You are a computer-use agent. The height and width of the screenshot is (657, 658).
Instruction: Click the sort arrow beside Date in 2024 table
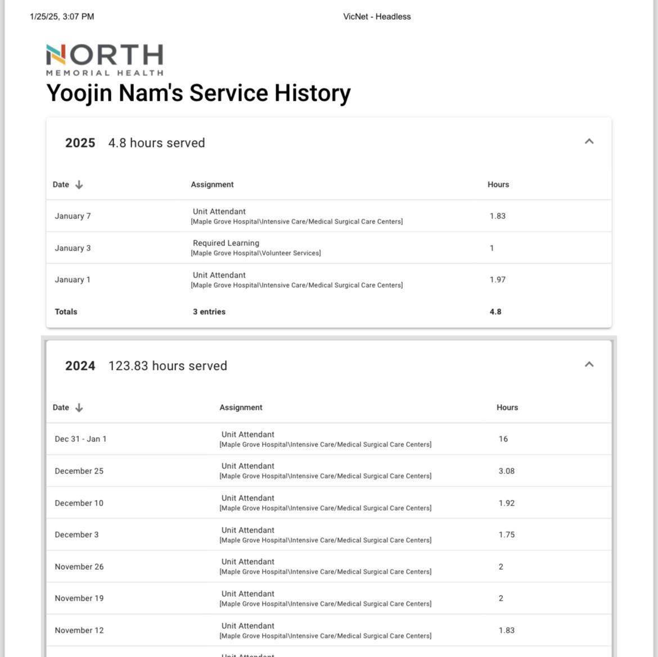point(79,408)
